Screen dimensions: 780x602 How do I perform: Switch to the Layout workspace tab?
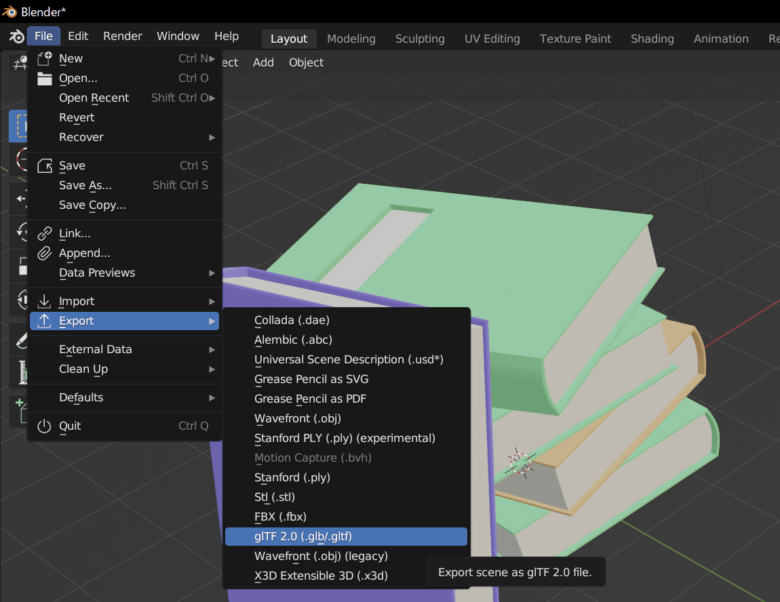288,39
